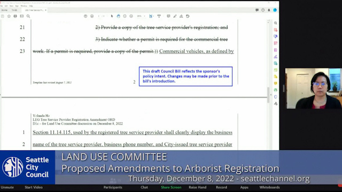This screenshot has height=192, width=342.
Task: Open Request Signatures tool in right pane
Action: (x=276, y=50)
